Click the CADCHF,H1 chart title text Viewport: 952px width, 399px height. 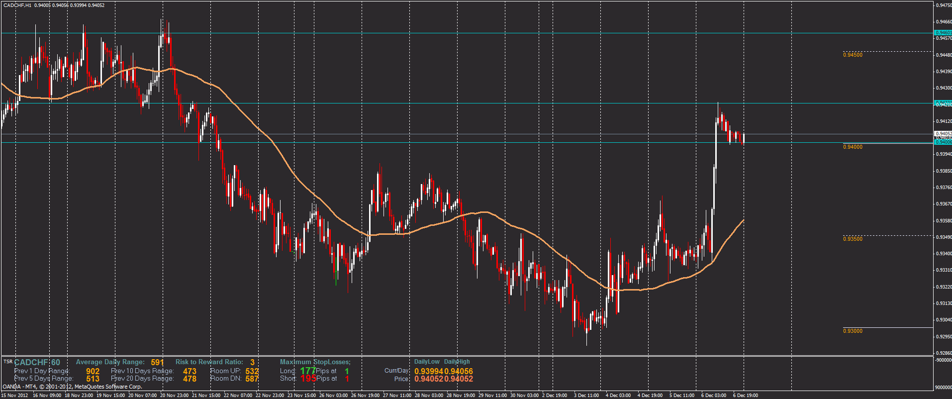[x=17, y=5]
